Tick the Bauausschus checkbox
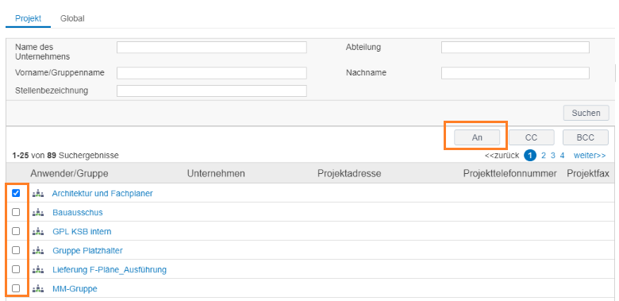Image resolution: width=619 pixels, height=301 pixels. coord(16,212)
